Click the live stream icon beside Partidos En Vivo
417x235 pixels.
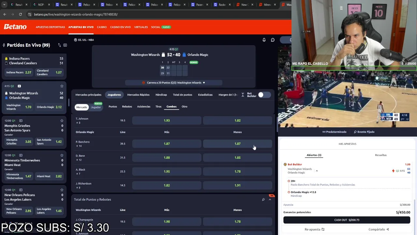click(x=65, y=45)
